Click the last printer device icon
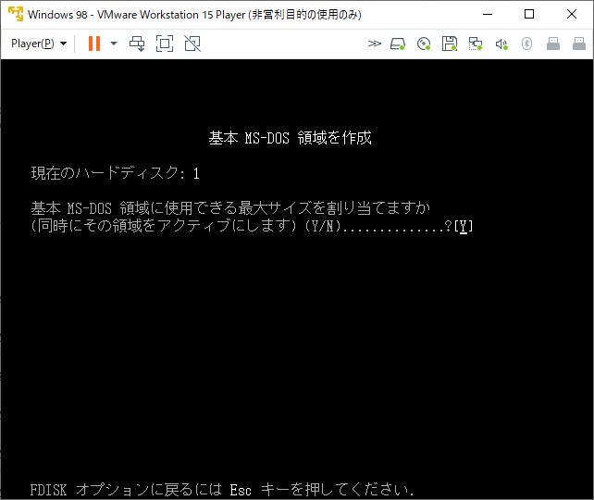 (x=579, y=44)
